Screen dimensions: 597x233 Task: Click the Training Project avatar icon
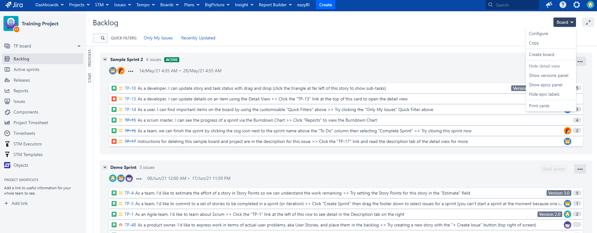coord(11,23)
